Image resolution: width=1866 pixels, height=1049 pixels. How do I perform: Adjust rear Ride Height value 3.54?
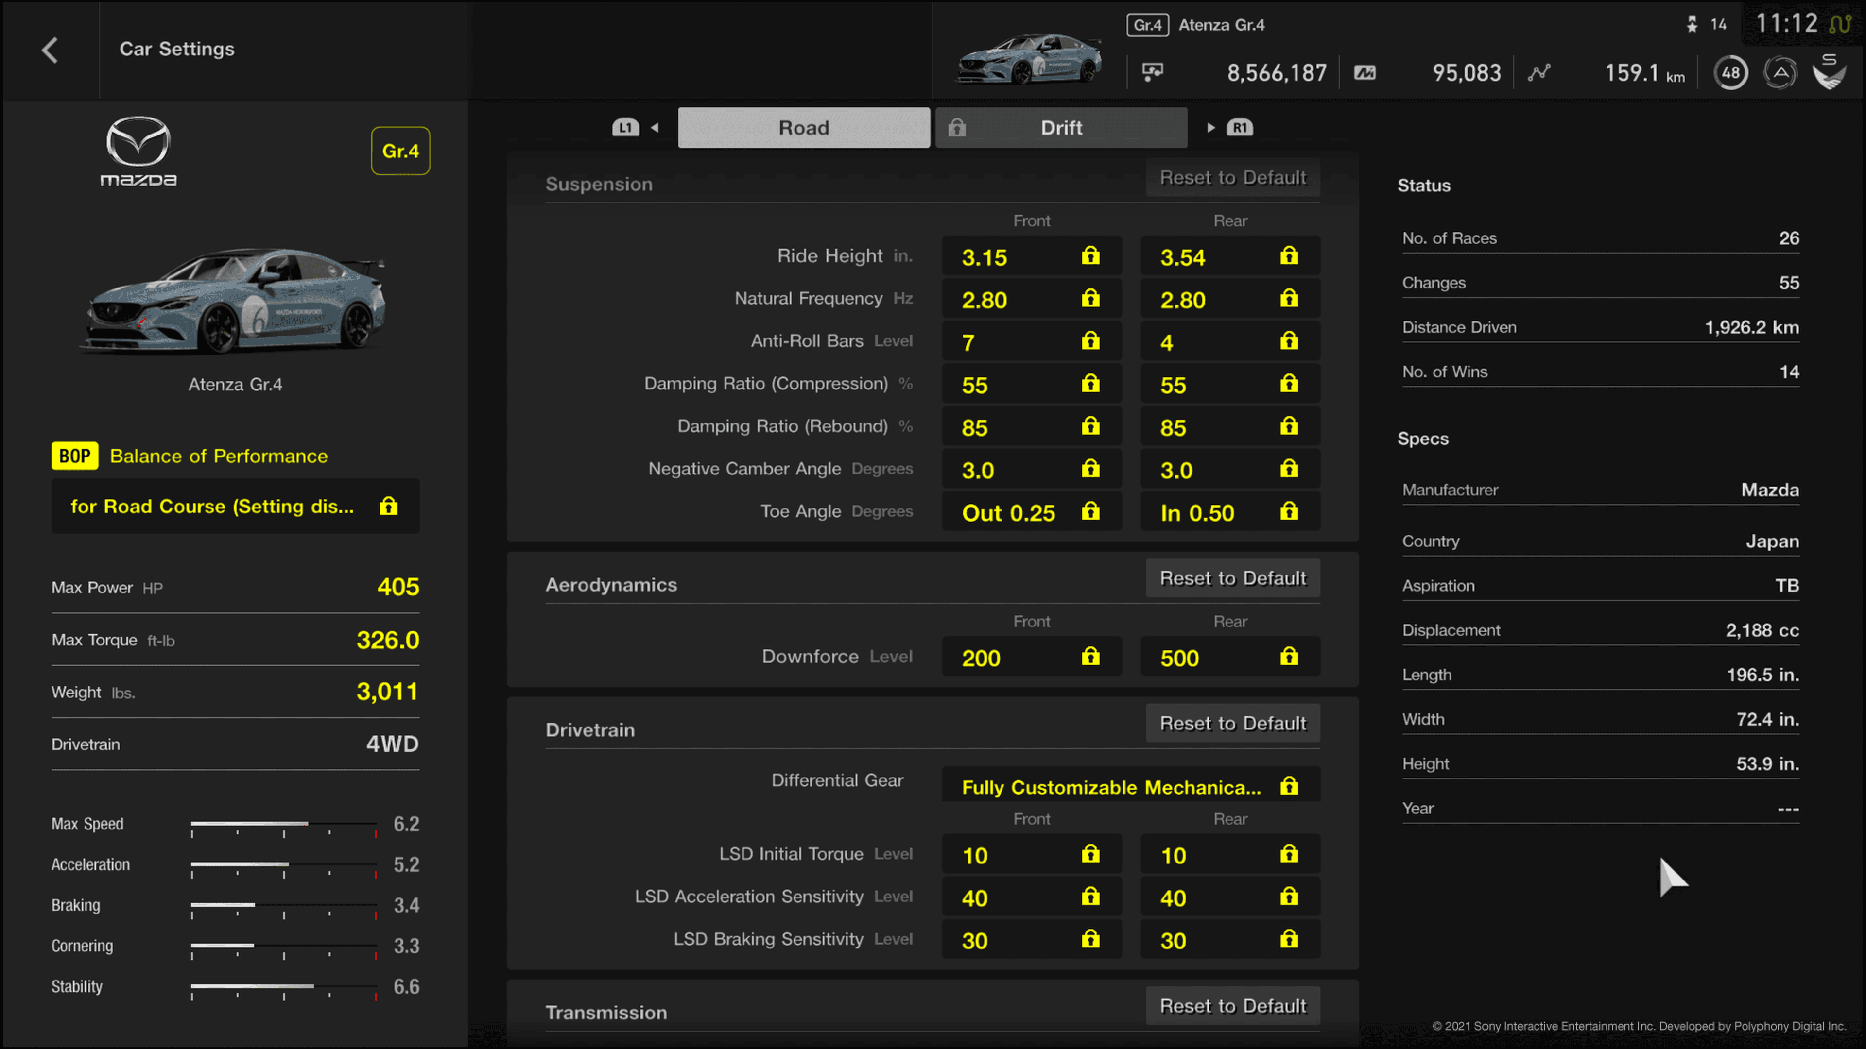coord(1230,256)
